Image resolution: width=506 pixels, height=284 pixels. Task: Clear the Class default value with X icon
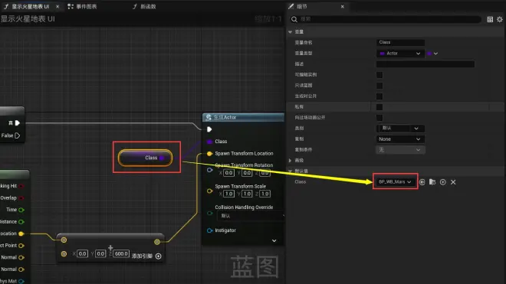click(x=453, y=182)
